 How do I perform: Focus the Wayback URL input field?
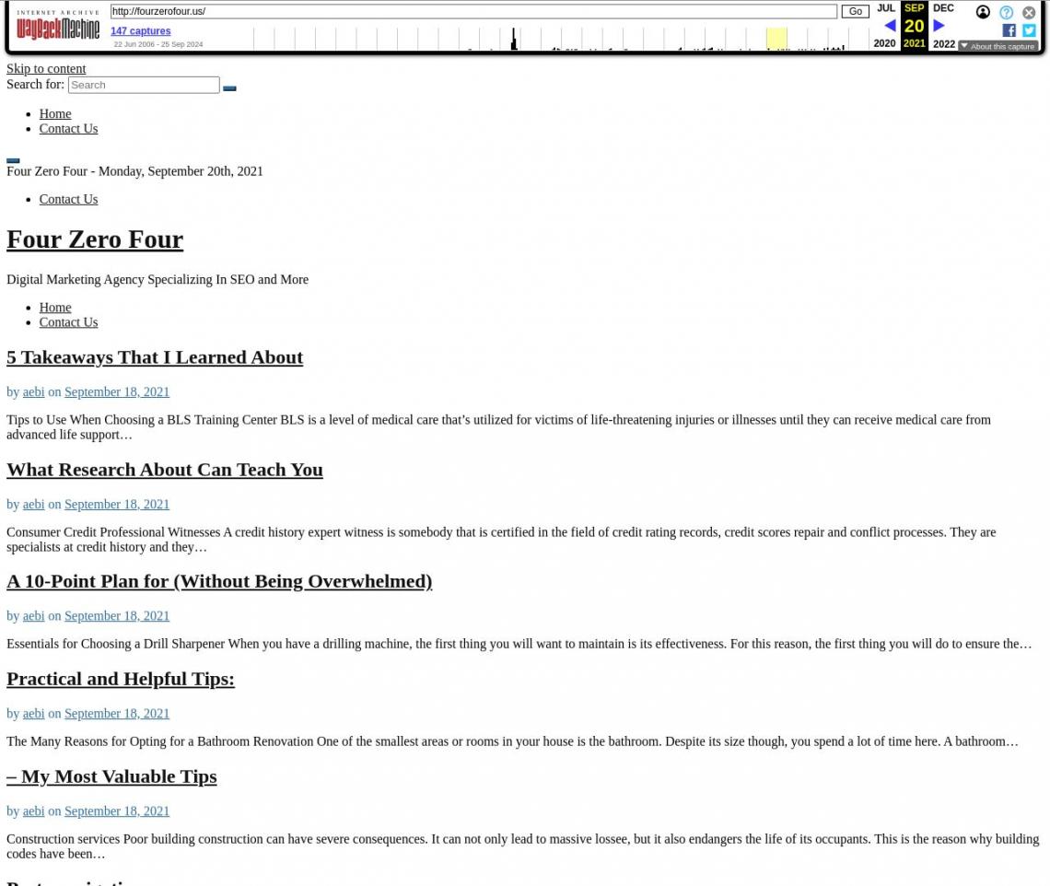pyautogui.click(x=473, y=11)
